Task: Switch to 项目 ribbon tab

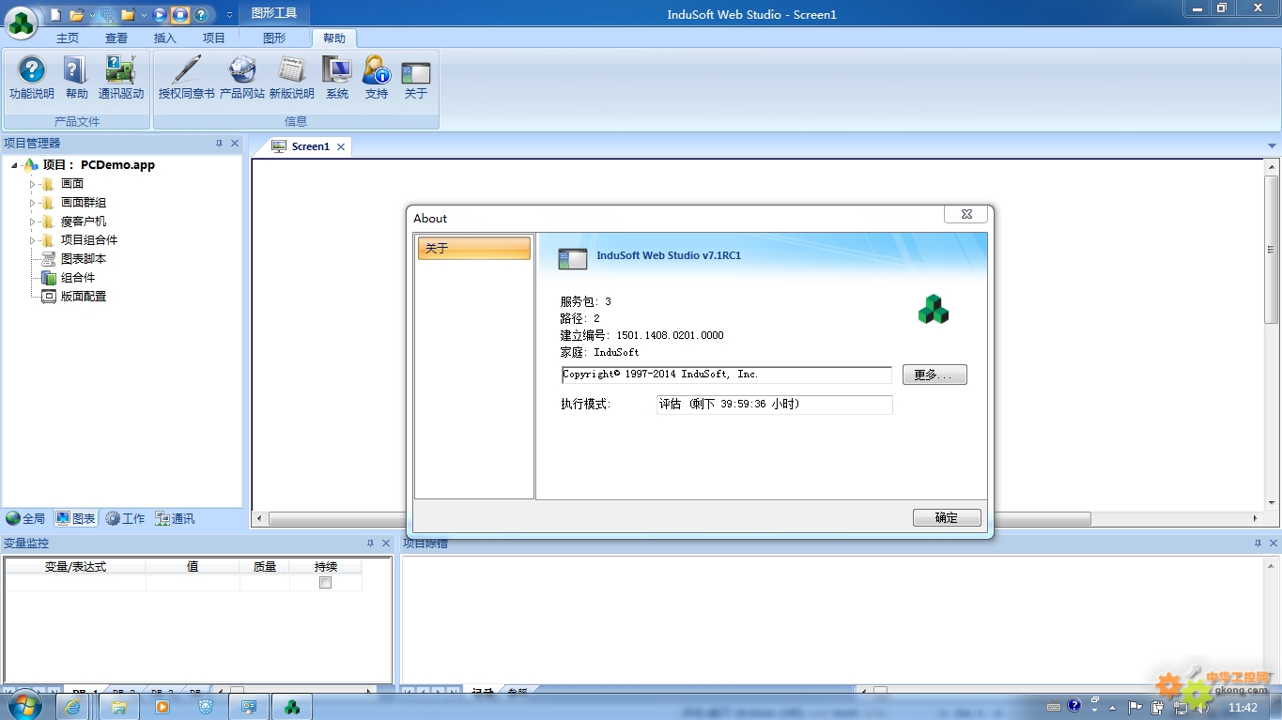Action: pyautogui.click(x=214, y=38)
